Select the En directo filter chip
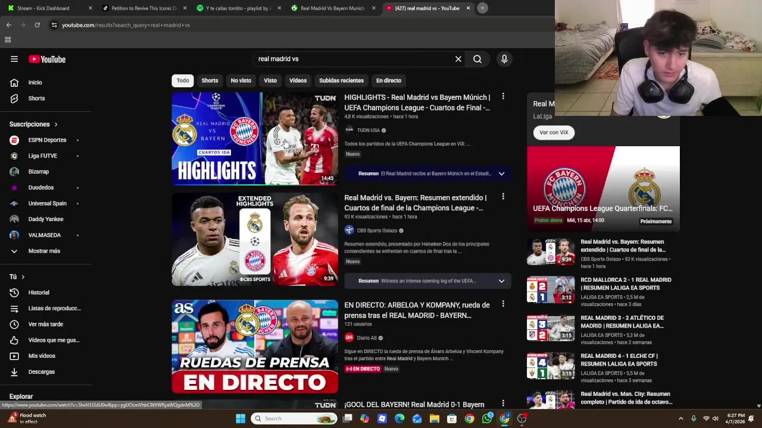 [389, 80]
